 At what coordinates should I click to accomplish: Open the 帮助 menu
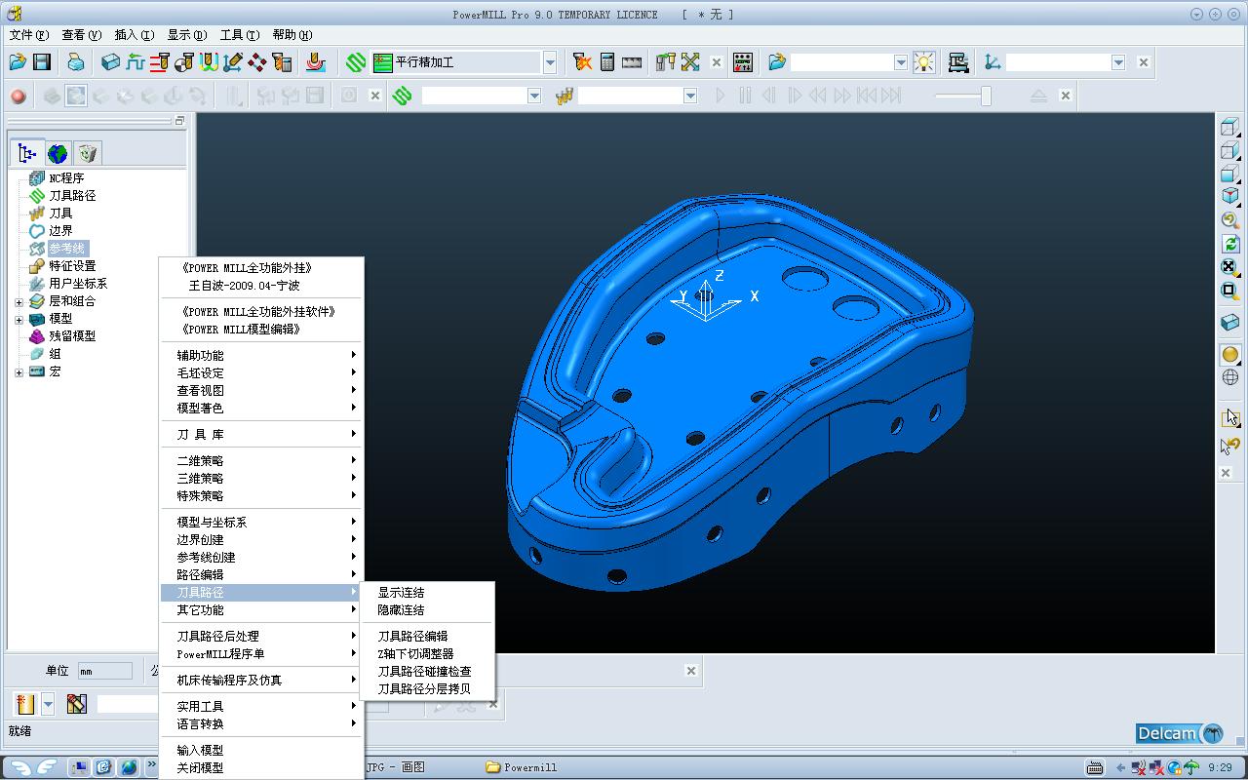pyautogui.click(x=292, y=35)
